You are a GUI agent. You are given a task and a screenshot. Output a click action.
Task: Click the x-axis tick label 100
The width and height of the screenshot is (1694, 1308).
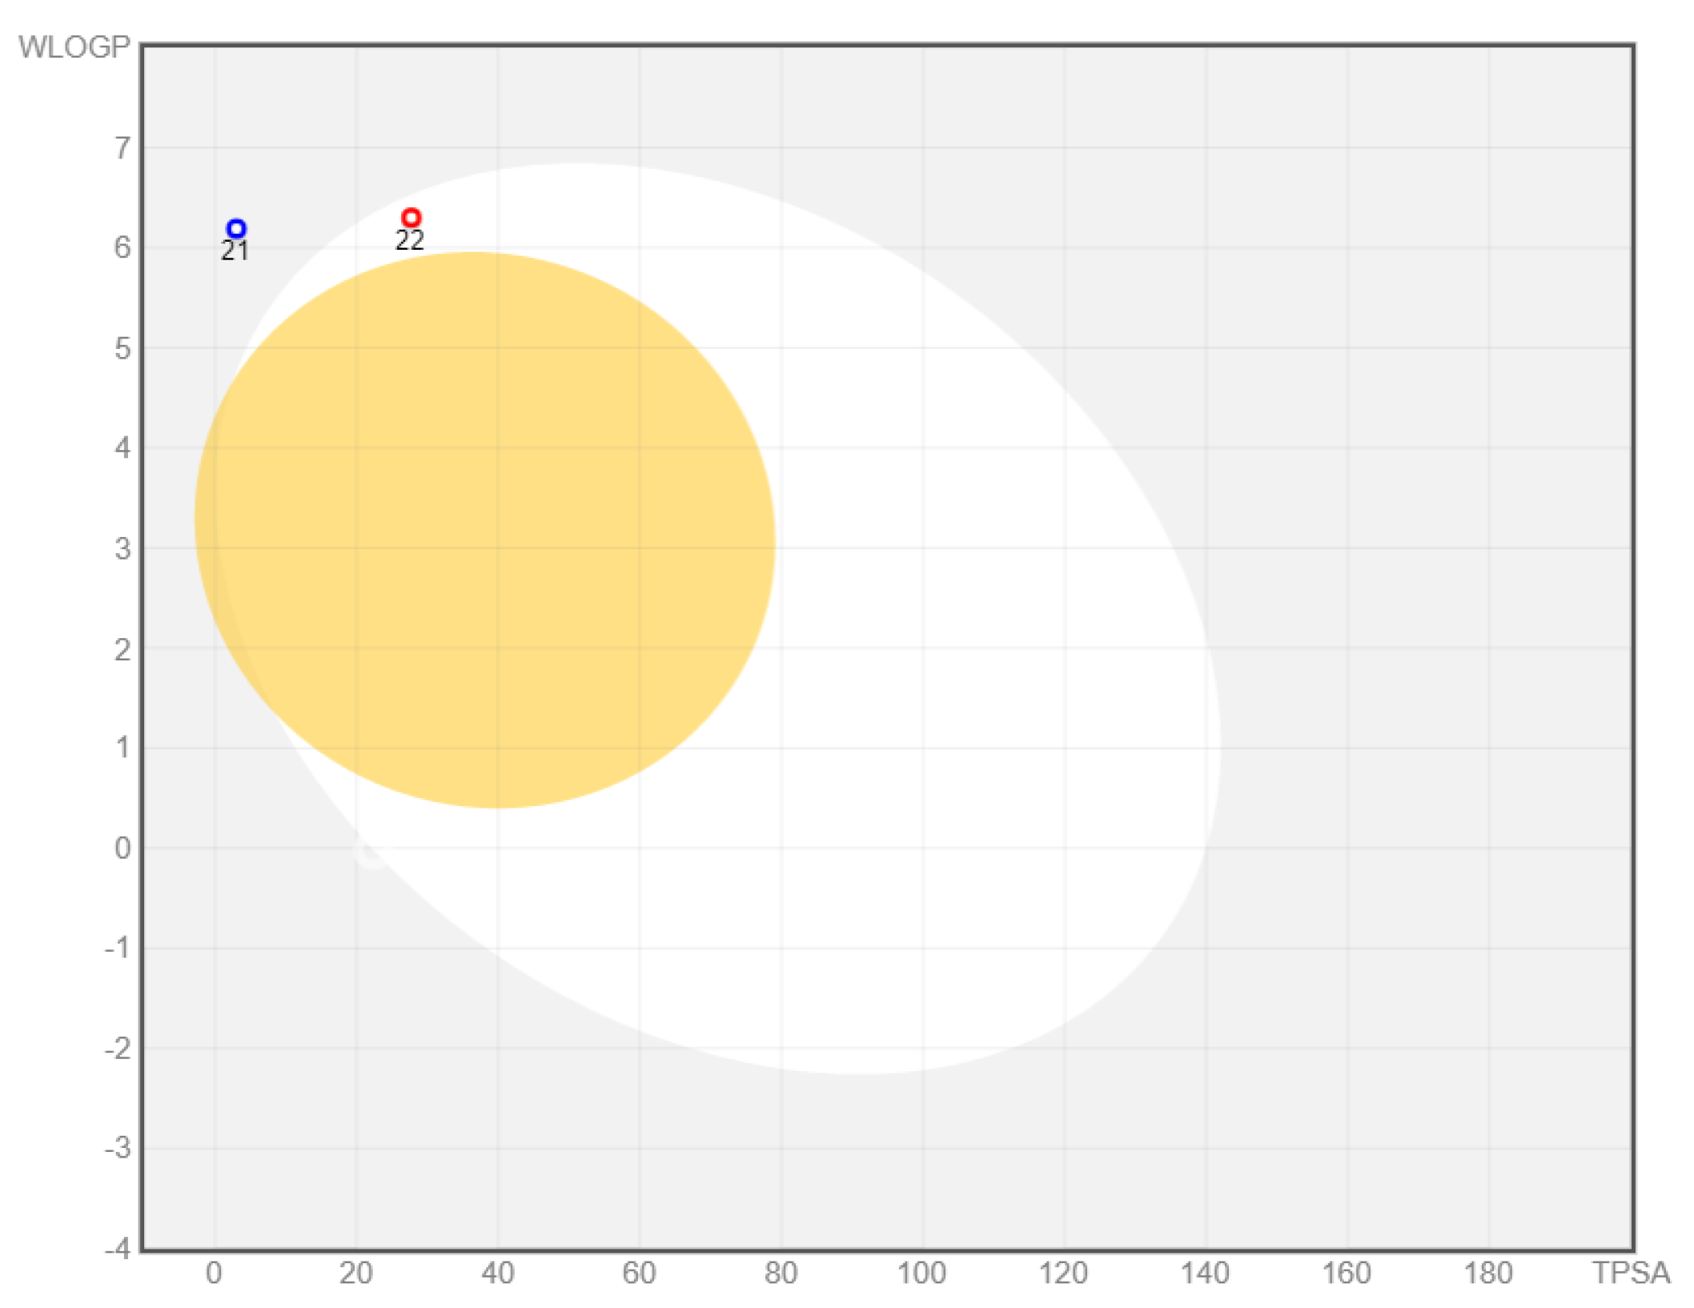(x=921, y=1273)
